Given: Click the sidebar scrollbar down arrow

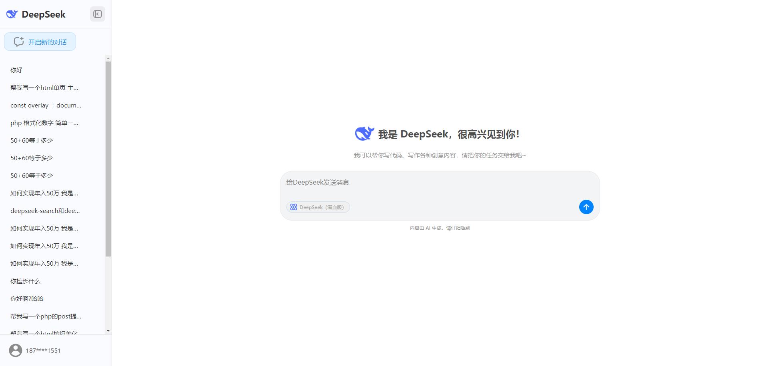Looking at the screenshot, I should click(x=108, y=331).
